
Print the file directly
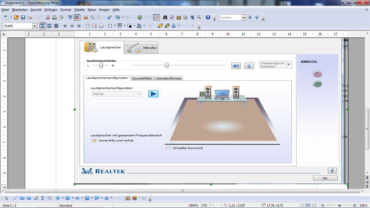(x=54, y=17)
